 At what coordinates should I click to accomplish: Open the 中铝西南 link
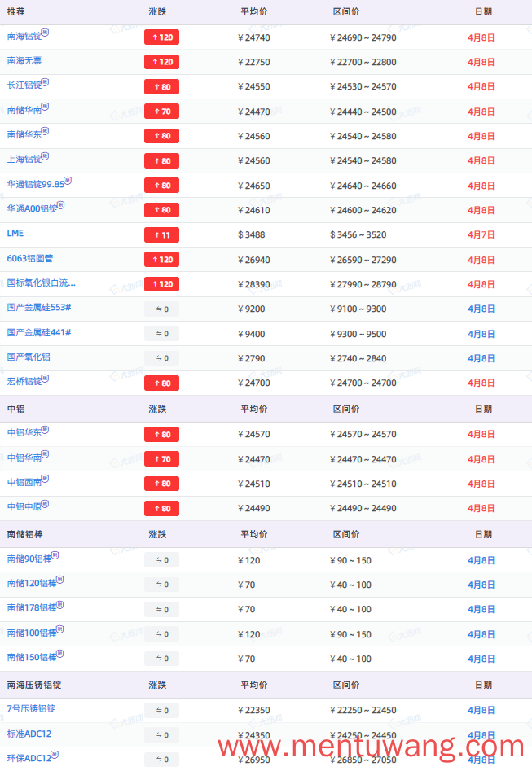pos(24,482)
